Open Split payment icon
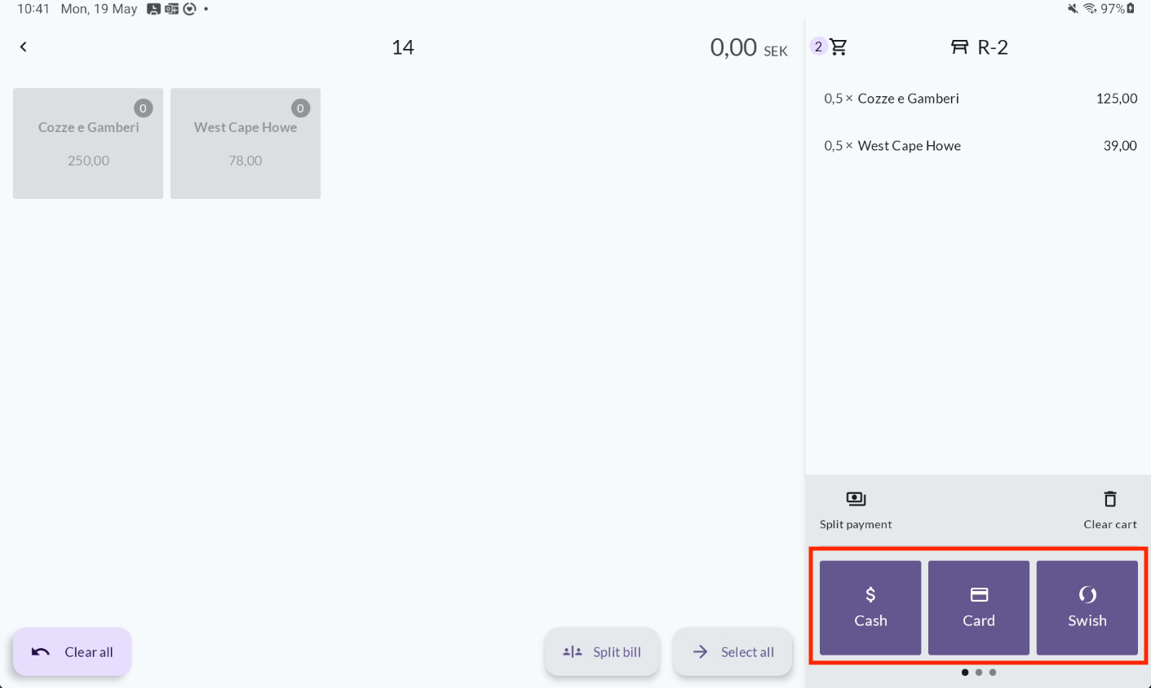Viewport: 1151px width, 688px height. coord(856,499)
